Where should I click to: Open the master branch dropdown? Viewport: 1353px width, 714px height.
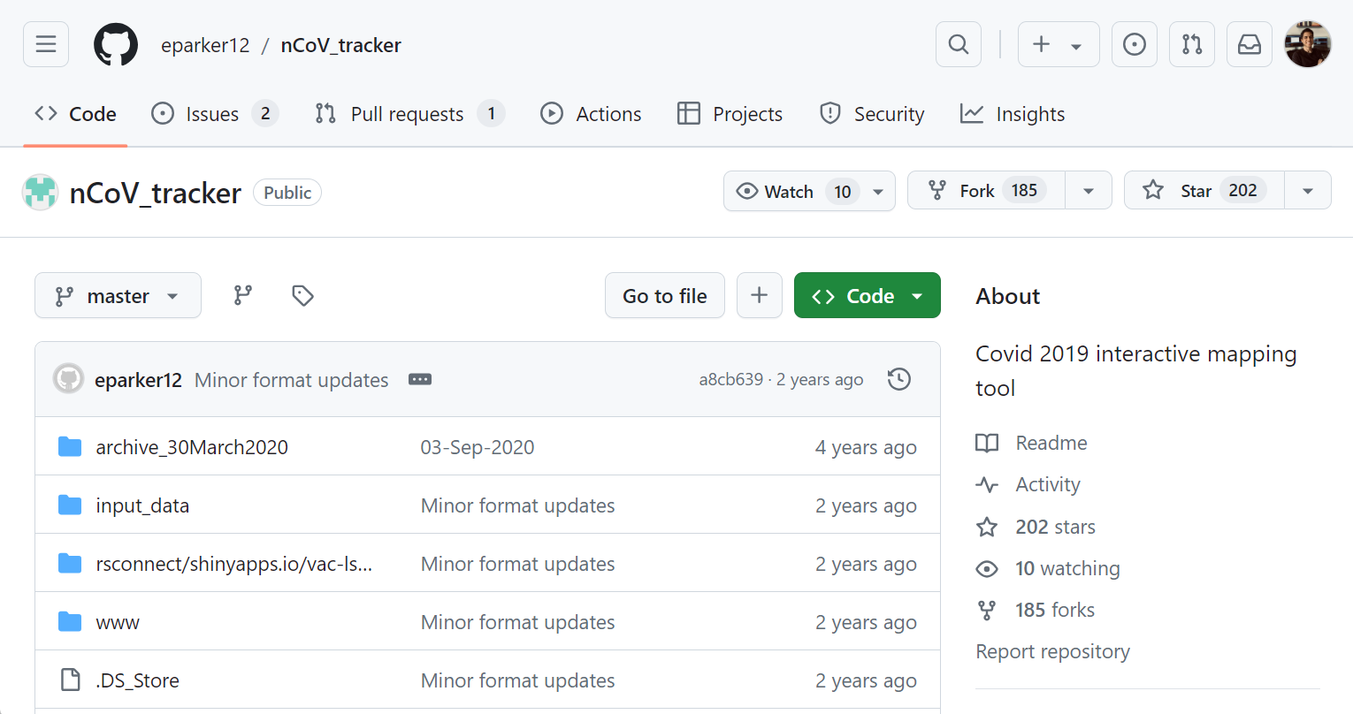click(x=118, y=296)
